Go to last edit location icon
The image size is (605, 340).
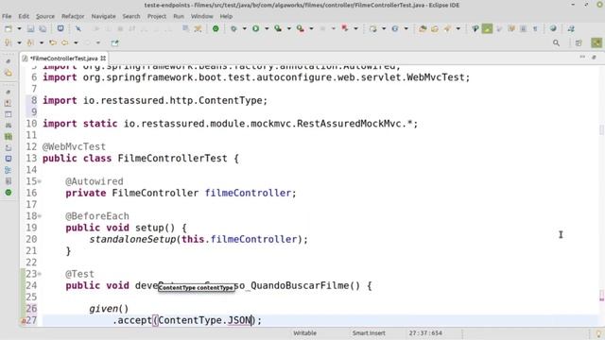[53, 42]
